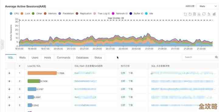Viewport: 219px width, 112px height.
Task: Click 分析 link in row 4
Action: click(x=123, y=97)
